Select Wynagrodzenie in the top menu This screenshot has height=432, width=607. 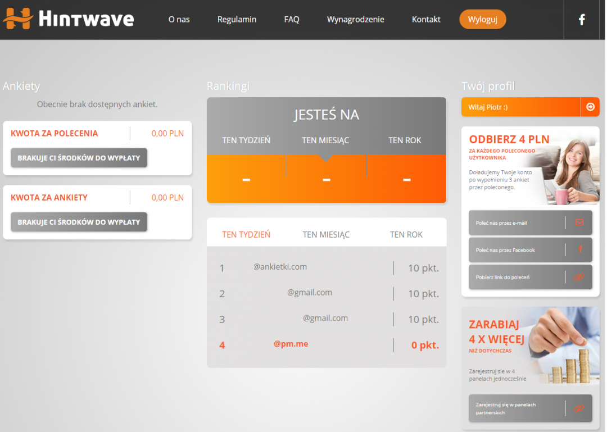click(x=355, y=20)
